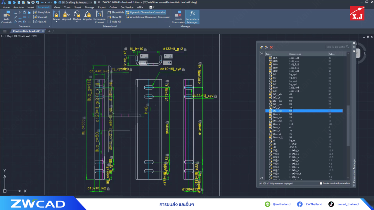Click the Save icon in quick access toolbar
Image resolution: width=374 pixels, height=210 pixels.
click(19, 2)
